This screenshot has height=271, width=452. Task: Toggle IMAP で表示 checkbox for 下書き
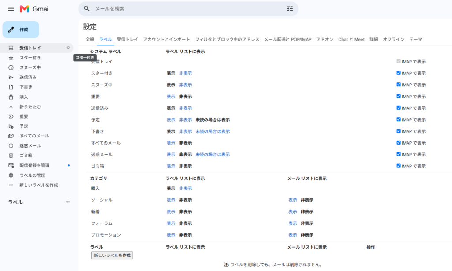(x=399, y=131)
